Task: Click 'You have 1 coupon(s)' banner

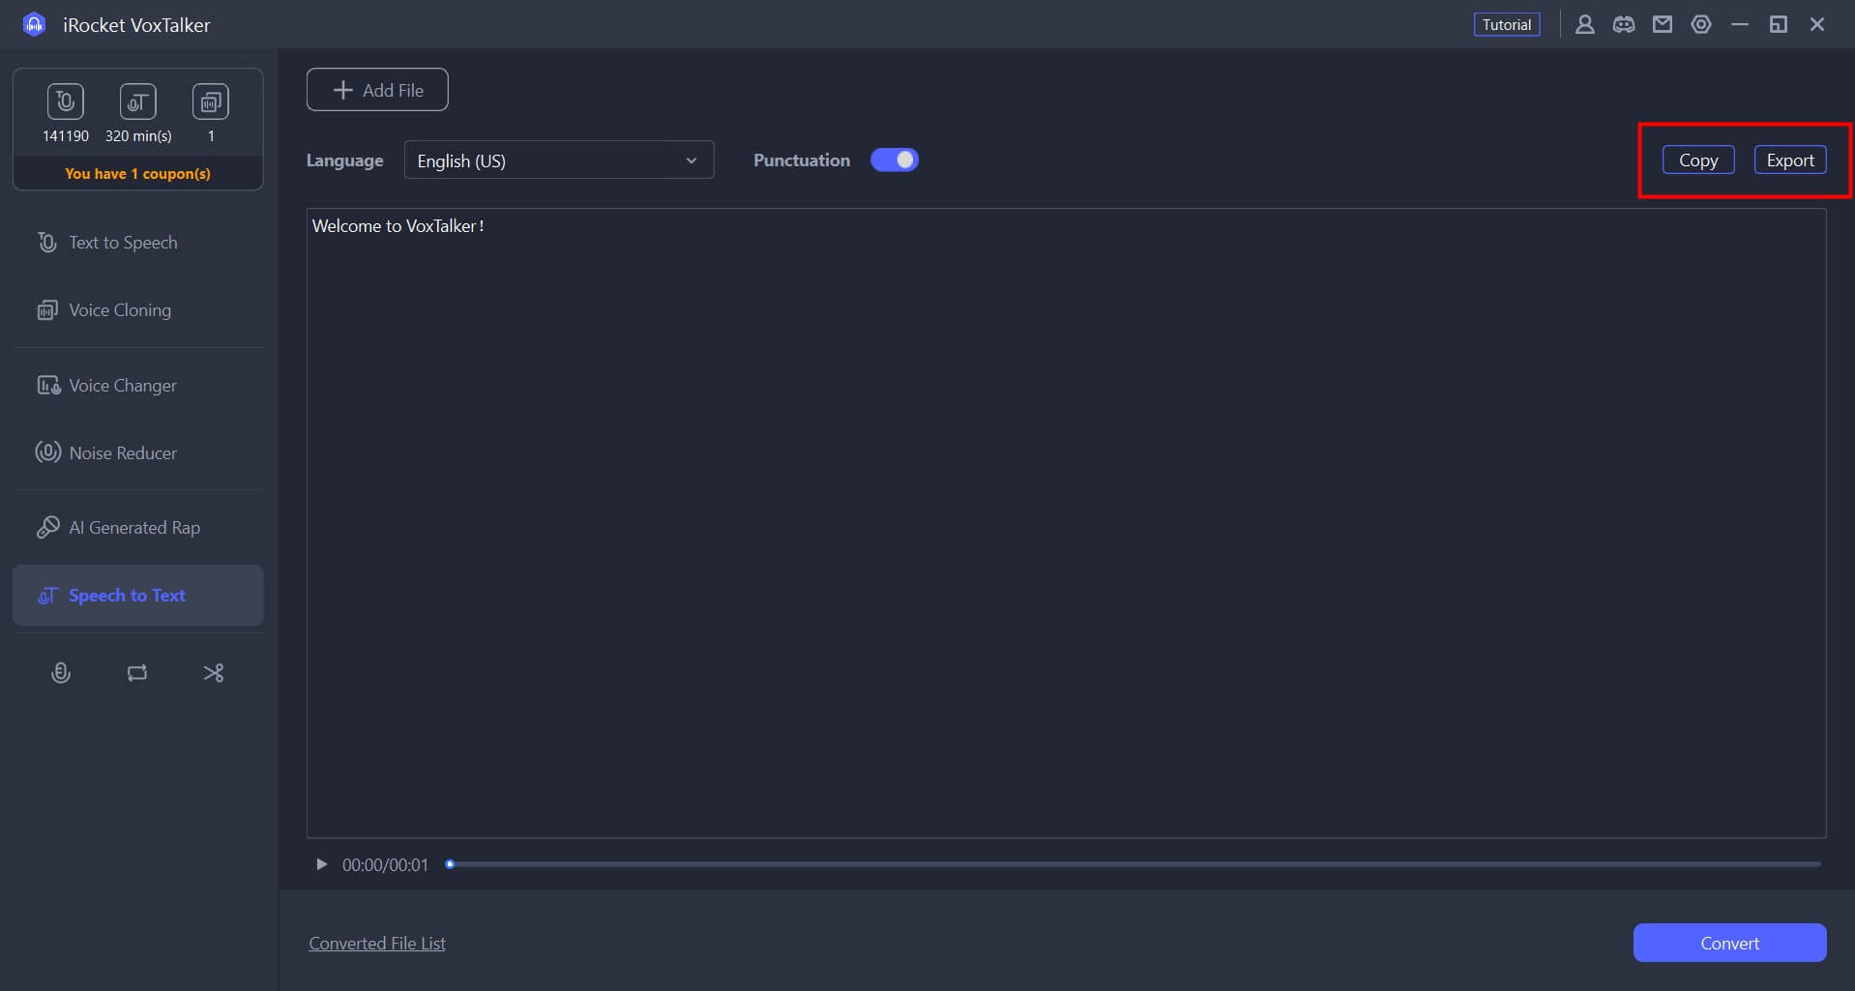Action: coord(137,173)
